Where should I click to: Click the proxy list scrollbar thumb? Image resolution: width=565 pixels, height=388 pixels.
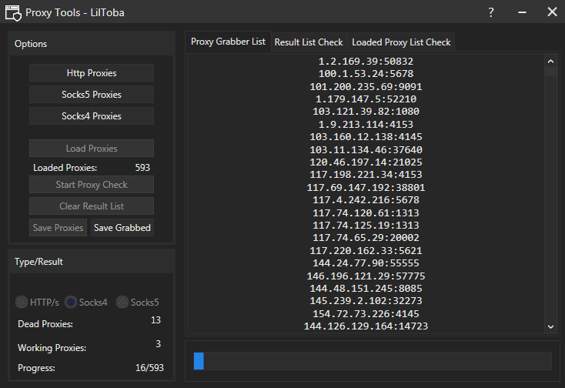(x=550, y=72)
